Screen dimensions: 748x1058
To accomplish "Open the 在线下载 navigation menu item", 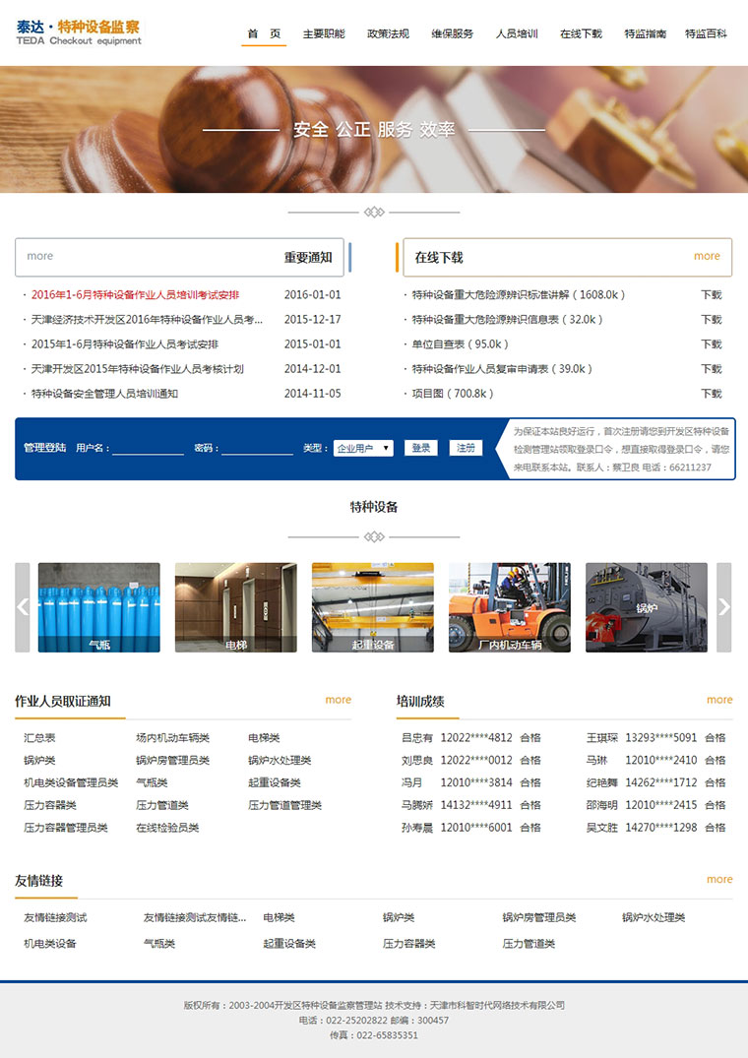I will tap(582, 33).
